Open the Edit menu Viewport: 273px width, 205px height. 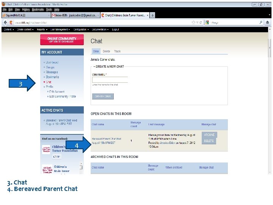tap(11, 9)
